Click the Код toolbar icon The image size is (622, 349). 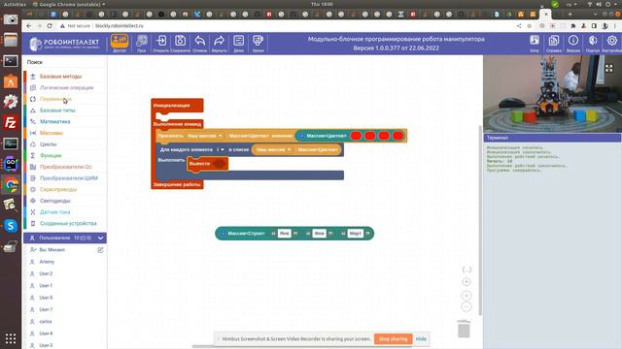[x=535, y=43]
